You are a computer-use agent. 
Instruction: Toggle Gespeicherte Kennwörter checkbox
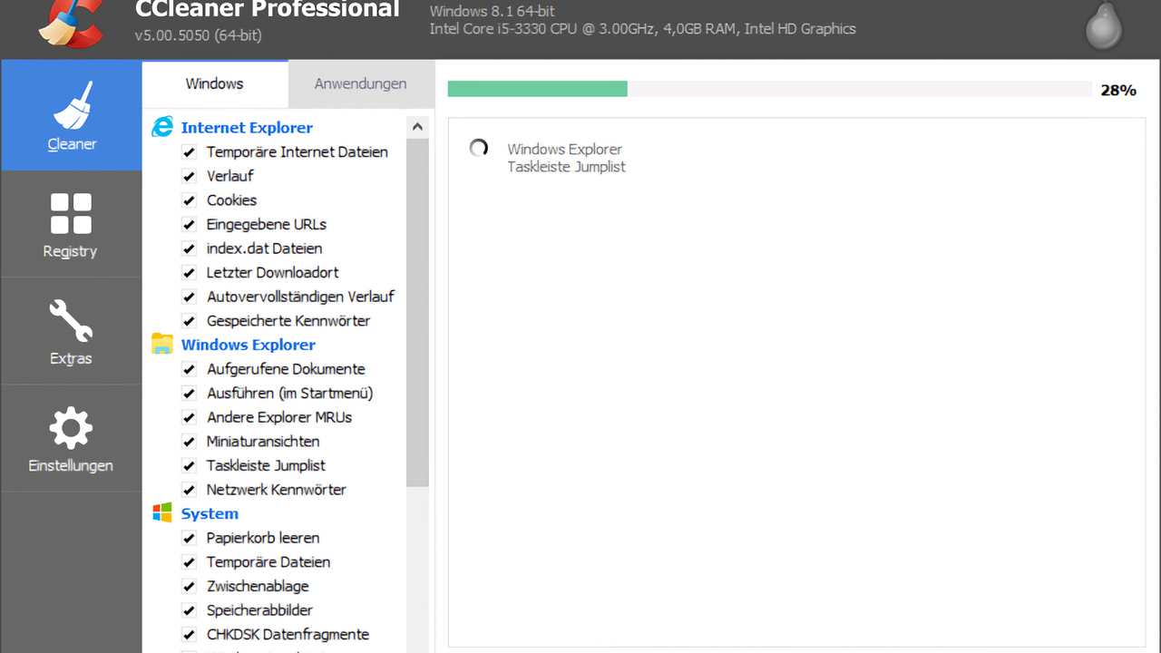click(189, 321)
